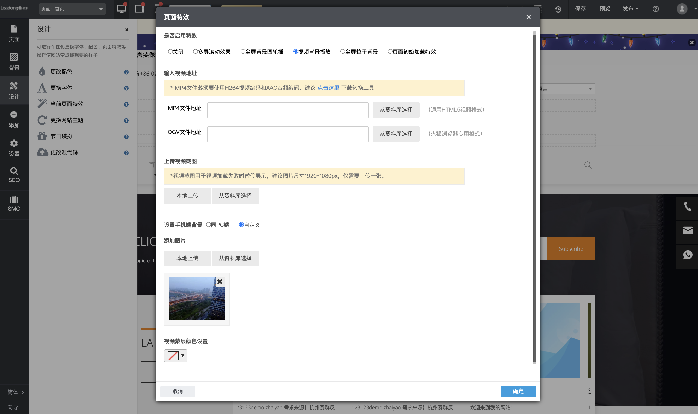Remove the uploaded city image thumbnail

pos(220,282)
